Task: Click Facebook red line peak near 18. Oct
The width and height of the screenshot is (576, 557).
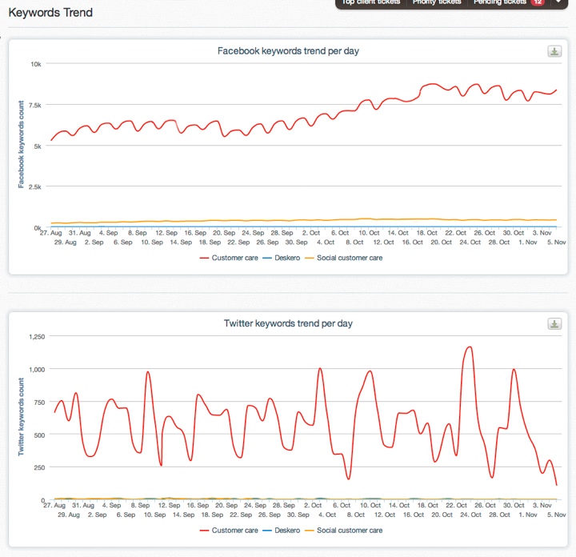Action: 434,84
